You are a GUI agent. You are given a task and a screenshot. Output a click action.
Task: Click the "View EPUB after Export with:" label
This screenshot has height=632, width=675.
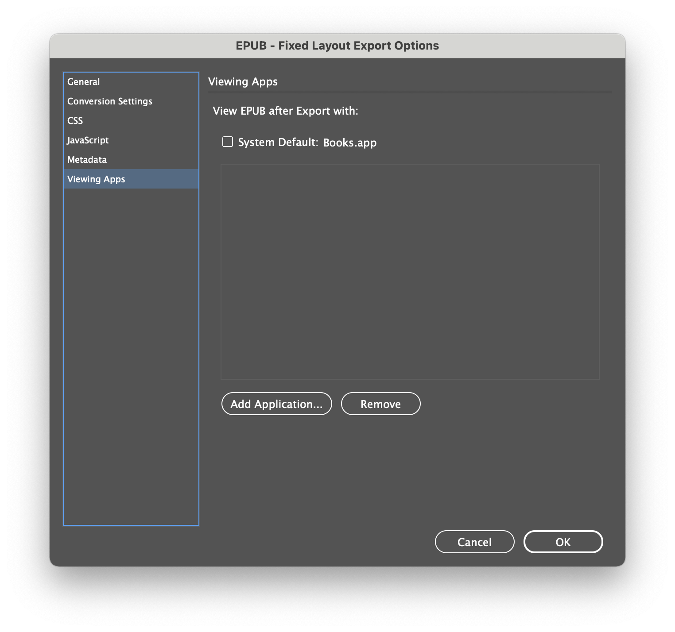pos(285,111)
